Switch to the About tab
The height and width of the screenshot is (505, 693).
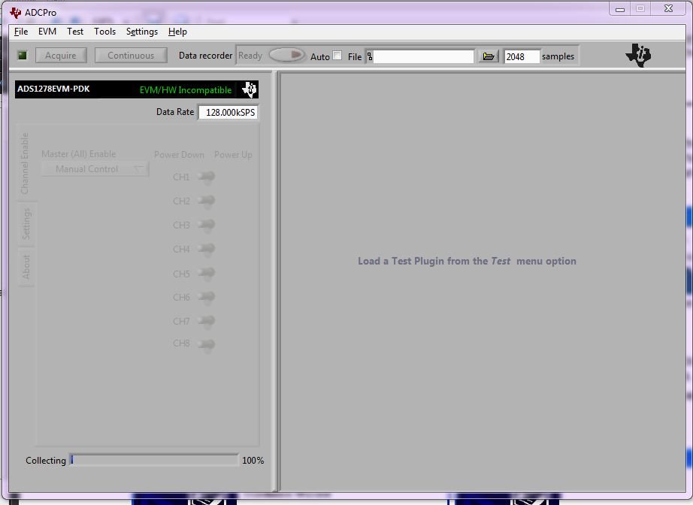pos(26,267)
